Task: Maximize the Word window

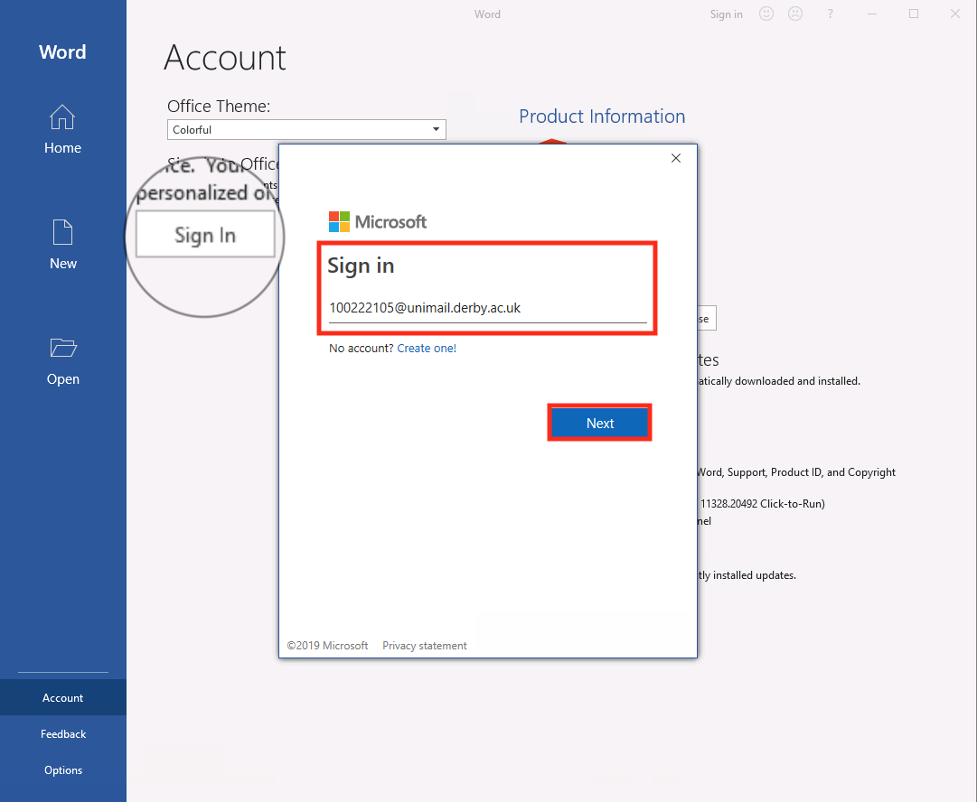Action: click(x=914, y=14)
